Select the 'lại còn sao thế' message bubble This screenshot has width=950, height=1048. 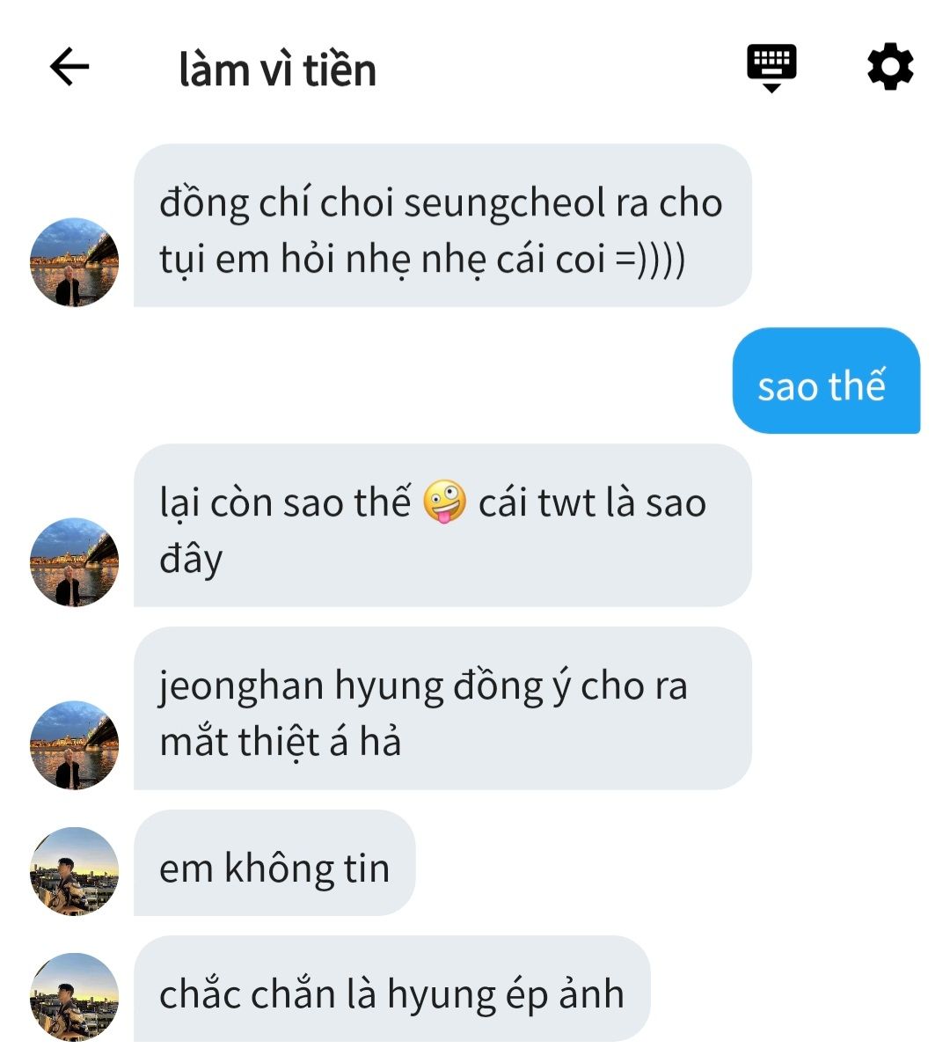tap(443, 525)
